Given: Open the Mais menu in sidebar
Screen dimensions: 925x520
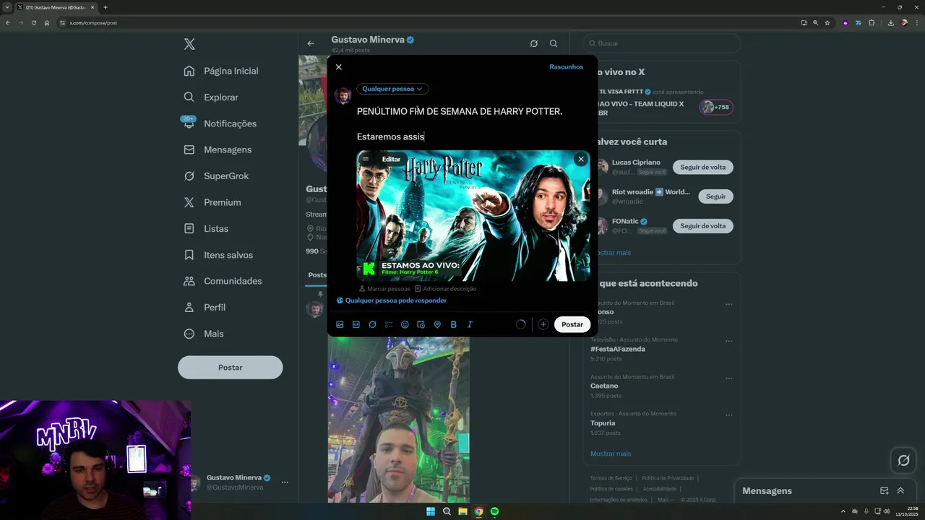Looking at the screenshot, I should coord(204,334).
